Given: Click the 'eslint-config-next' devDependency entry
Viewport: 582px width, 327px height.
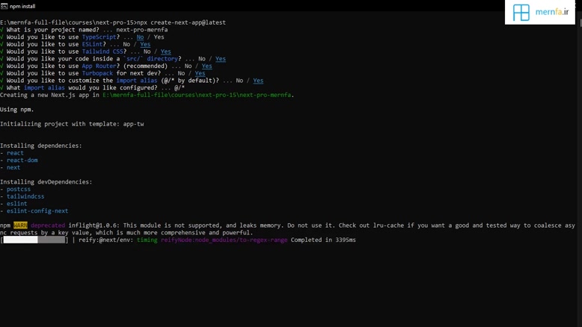Looking at the screenshot, I should click(x=37, y=211).
